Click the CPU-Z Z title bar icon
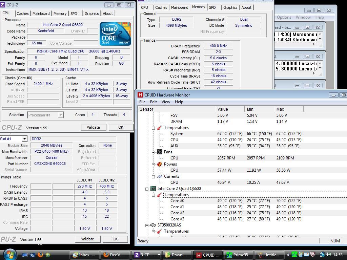 point(3,5)
